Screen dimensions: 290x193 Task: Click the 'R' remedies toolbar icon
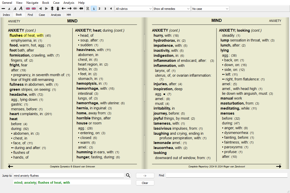(88, 9)
